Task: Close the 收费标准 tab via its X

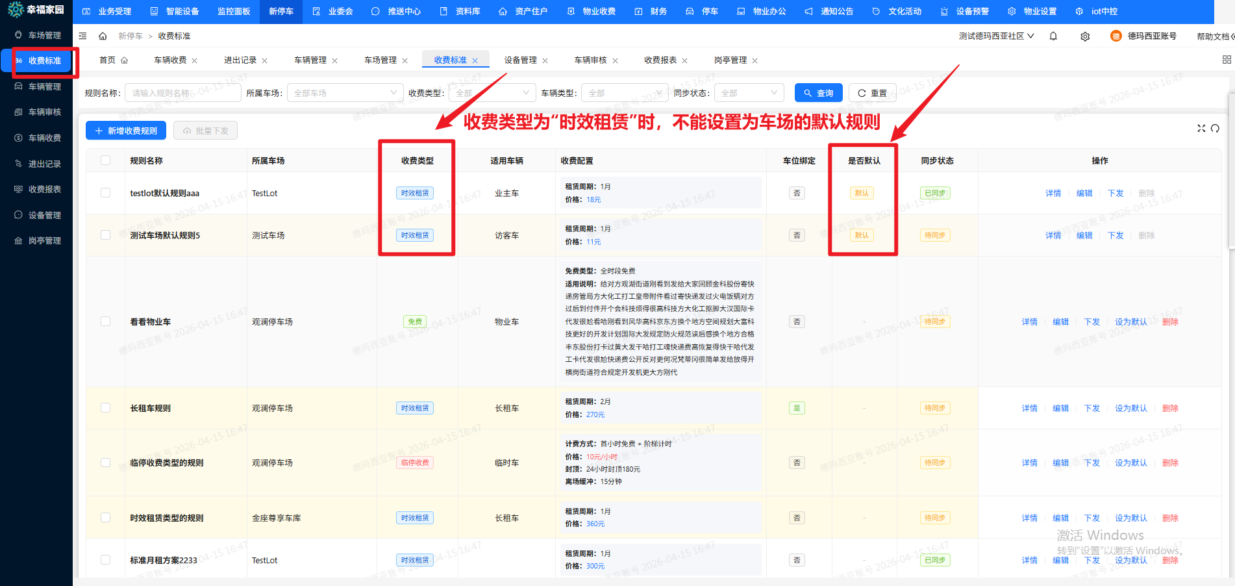Action: [475, 60]
